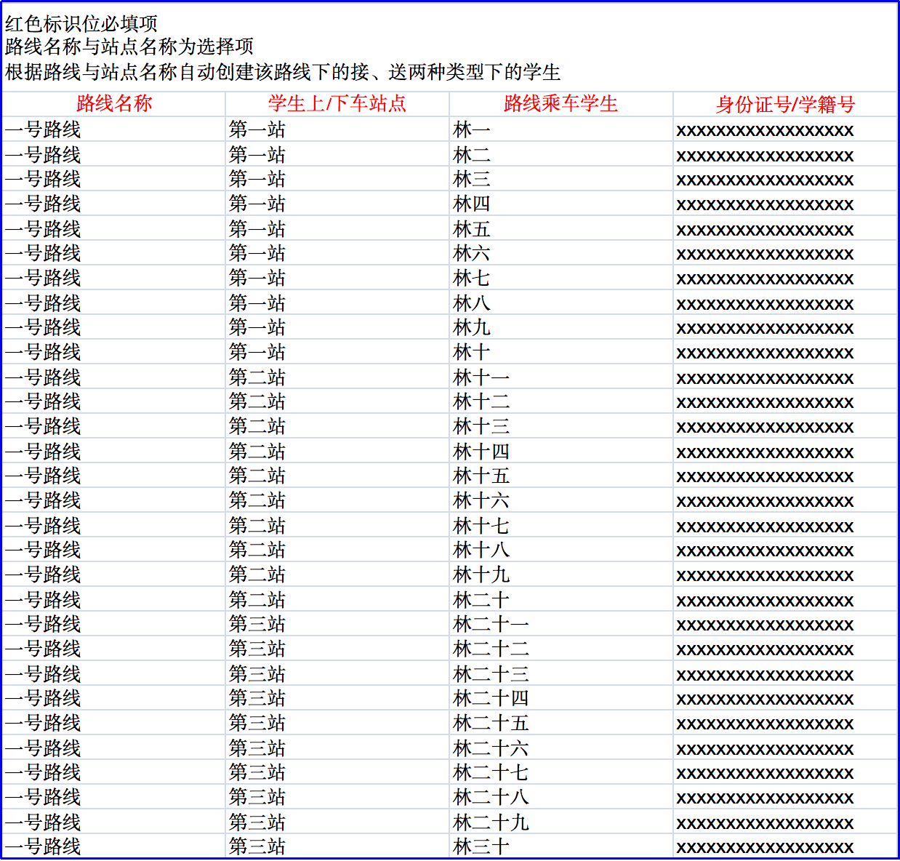Select student cell 林二十六

561,748
